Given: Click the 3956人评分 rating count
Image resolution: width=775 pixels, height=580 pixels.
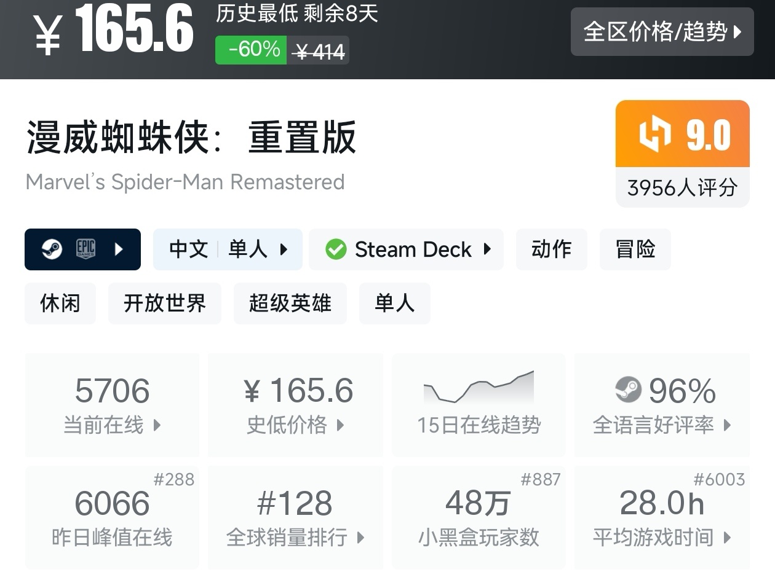Looking at the screenshot, I should (683, 187).
